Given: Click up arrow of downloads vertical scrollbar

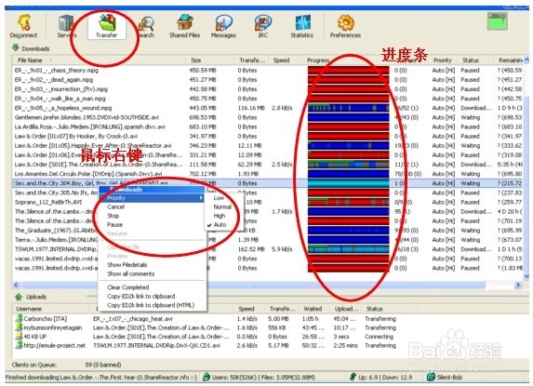Looking at the screenshot, I should (x=526, y=60).
